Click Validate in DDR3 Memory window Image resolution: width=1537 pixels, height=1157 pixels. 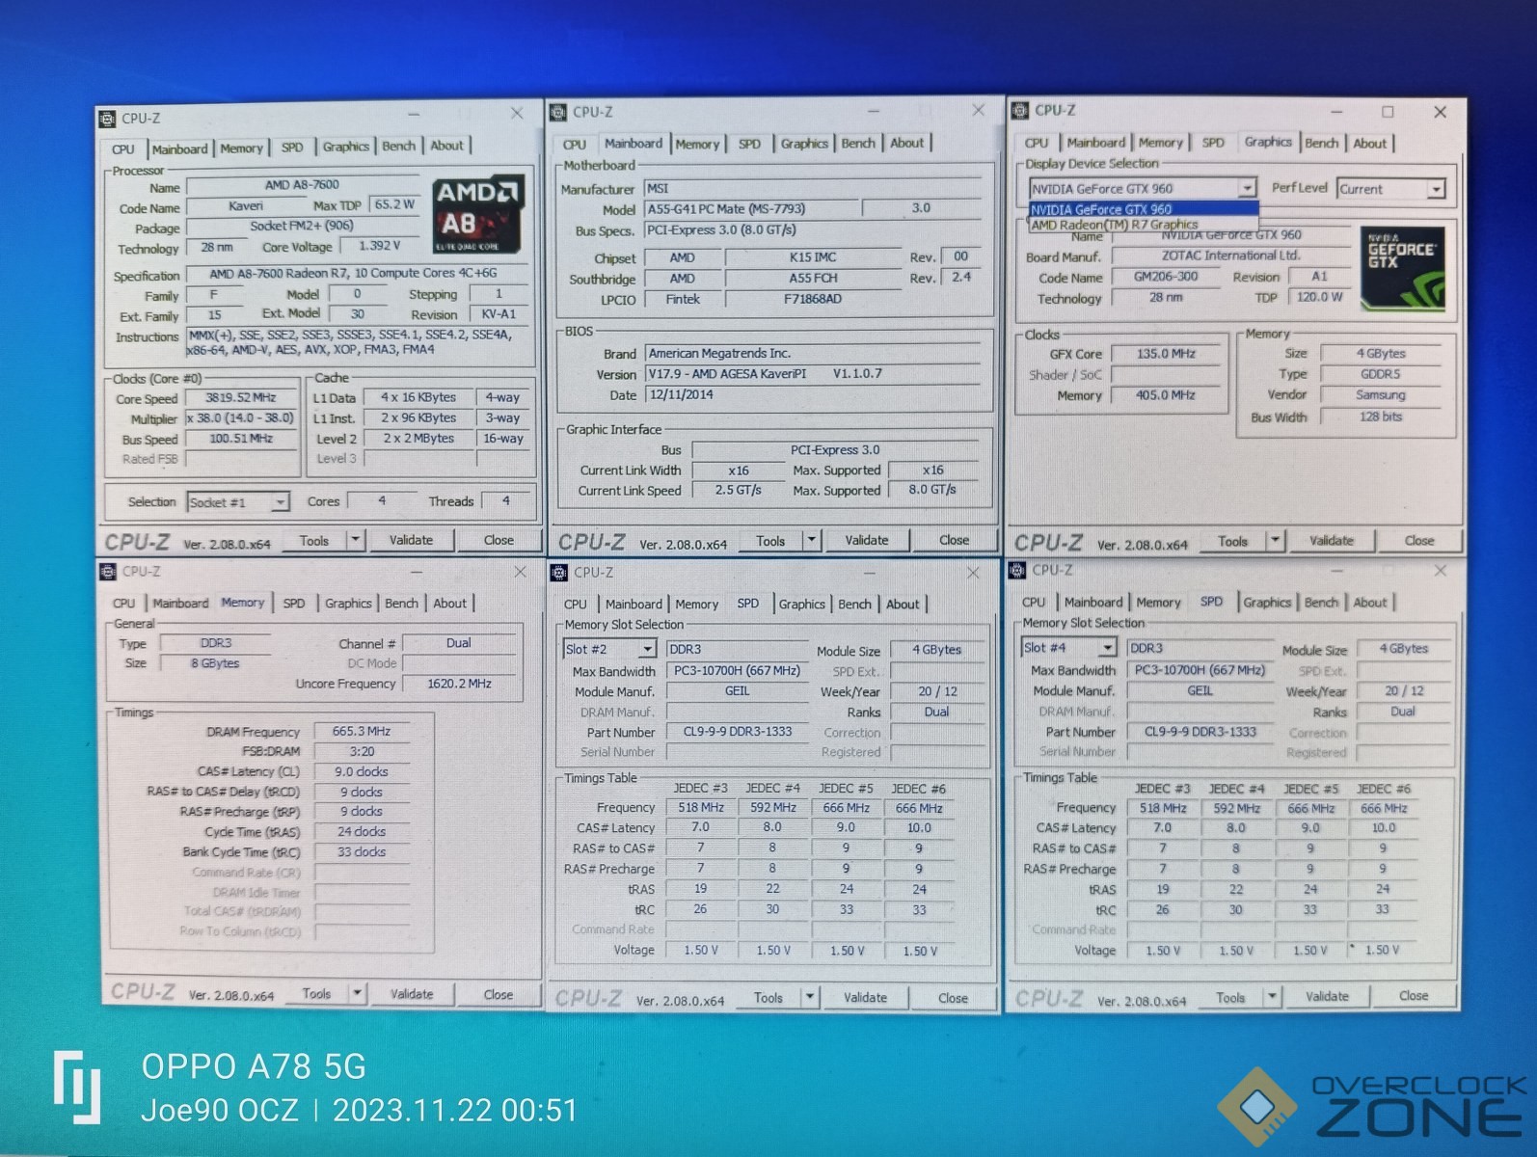point(412,993)
